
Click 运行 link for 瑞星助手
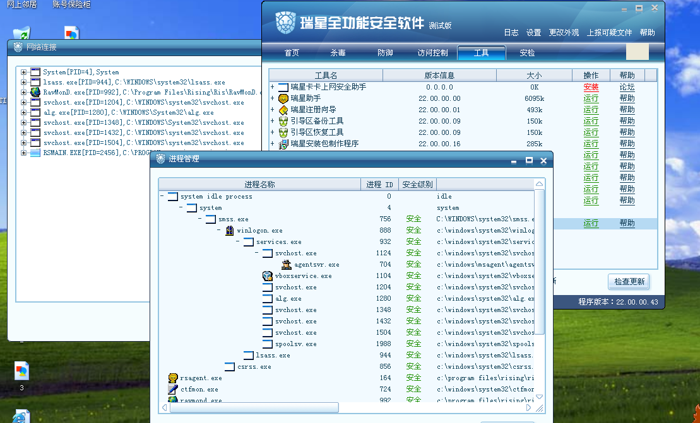591,98
